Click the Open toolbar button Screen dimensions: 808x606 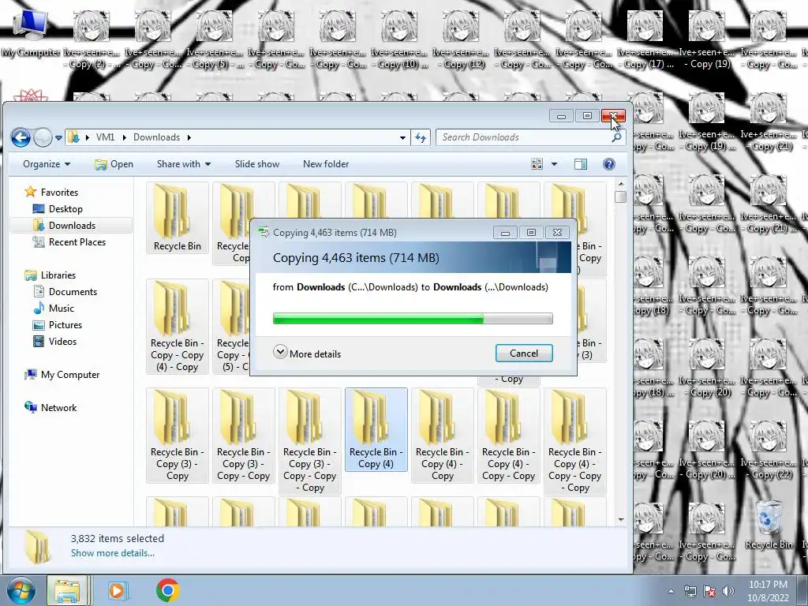(x=114, y=164)
